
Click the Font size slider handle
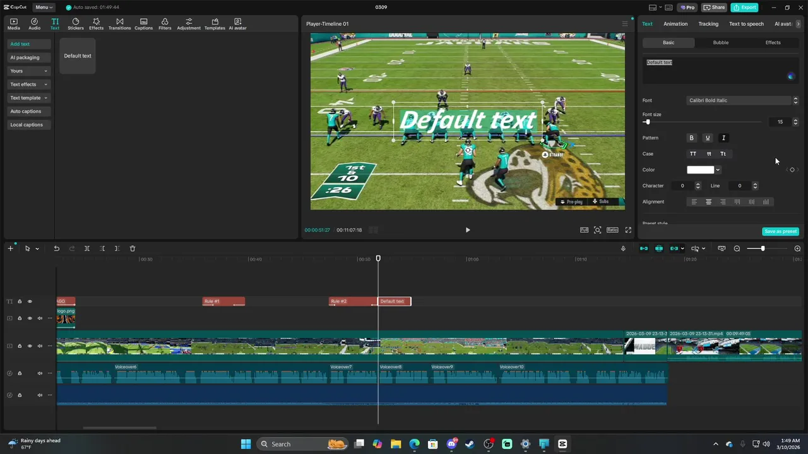(647, 122)
